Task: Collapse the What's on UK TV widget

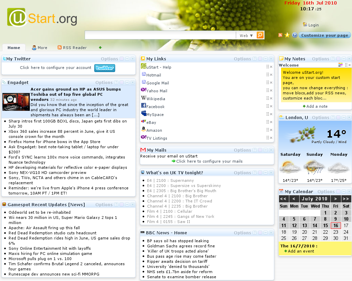Action: pyautogui.click(x=266, y=173)
